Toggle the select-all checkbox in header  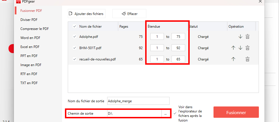point(74,27)
